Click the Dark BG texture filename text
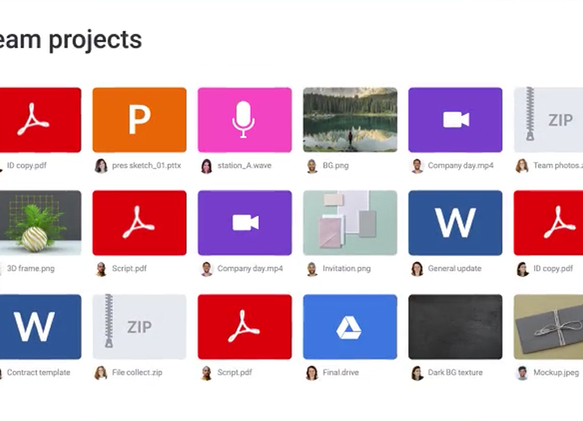 pyautogui.click(x=455, y=373)
